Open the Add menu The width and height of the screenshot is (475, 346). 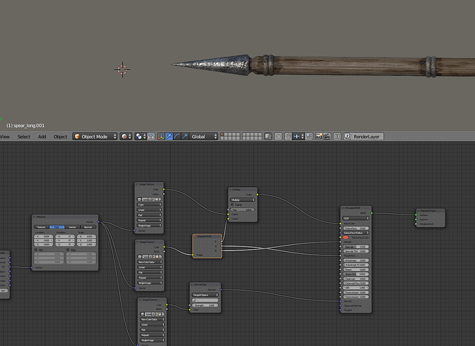[x=42, y=137]
